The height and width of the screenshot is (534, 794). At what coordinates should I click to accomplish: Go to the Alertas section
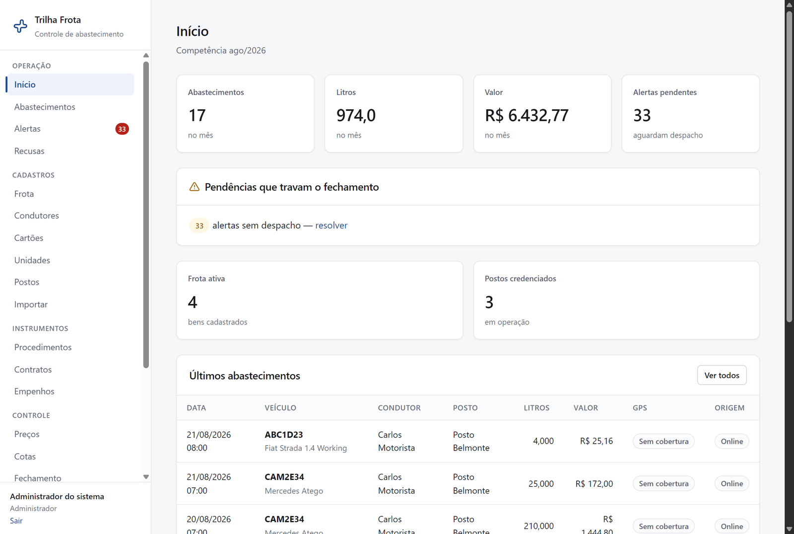tap(70, 129)
